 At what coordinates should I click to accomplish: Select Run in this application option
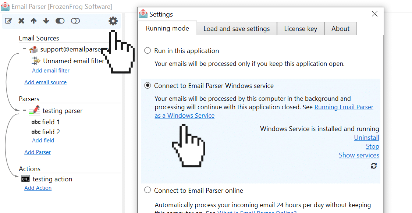pyautogui.click(x=148, y=50)
